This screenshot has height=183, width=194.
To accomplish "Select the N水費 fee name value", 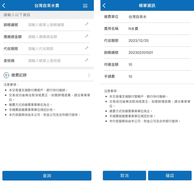I will click(x=133, y=29).
